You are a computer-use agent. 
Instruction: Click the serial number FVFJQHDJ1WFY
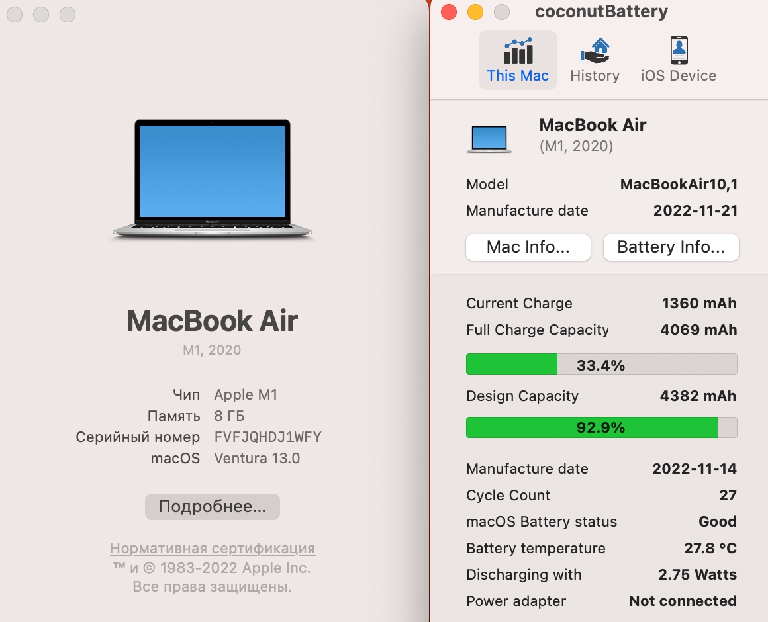268,437
